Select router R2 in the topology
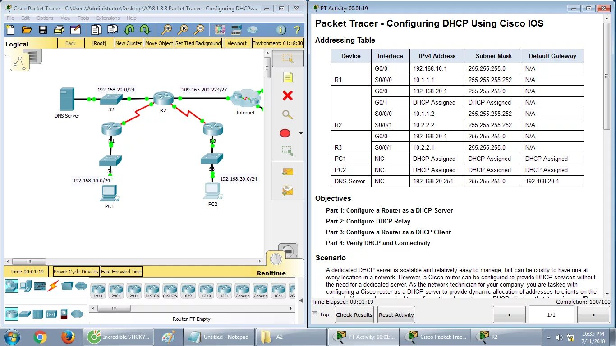The image size is (616, 346). point(163,99)
